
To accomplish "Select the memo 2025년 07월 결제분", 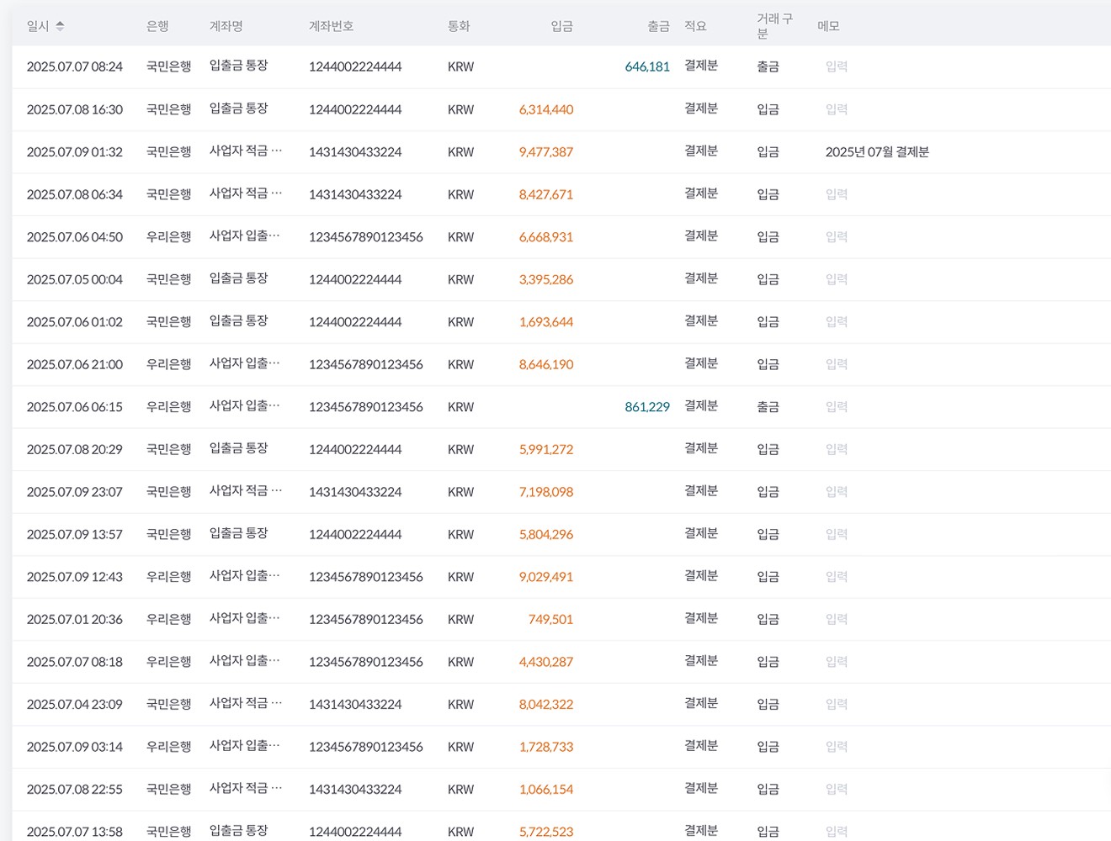I will click(877, 152).
